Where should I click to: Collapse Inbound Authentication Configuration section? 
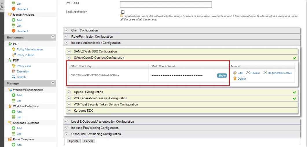click(182, 43)
